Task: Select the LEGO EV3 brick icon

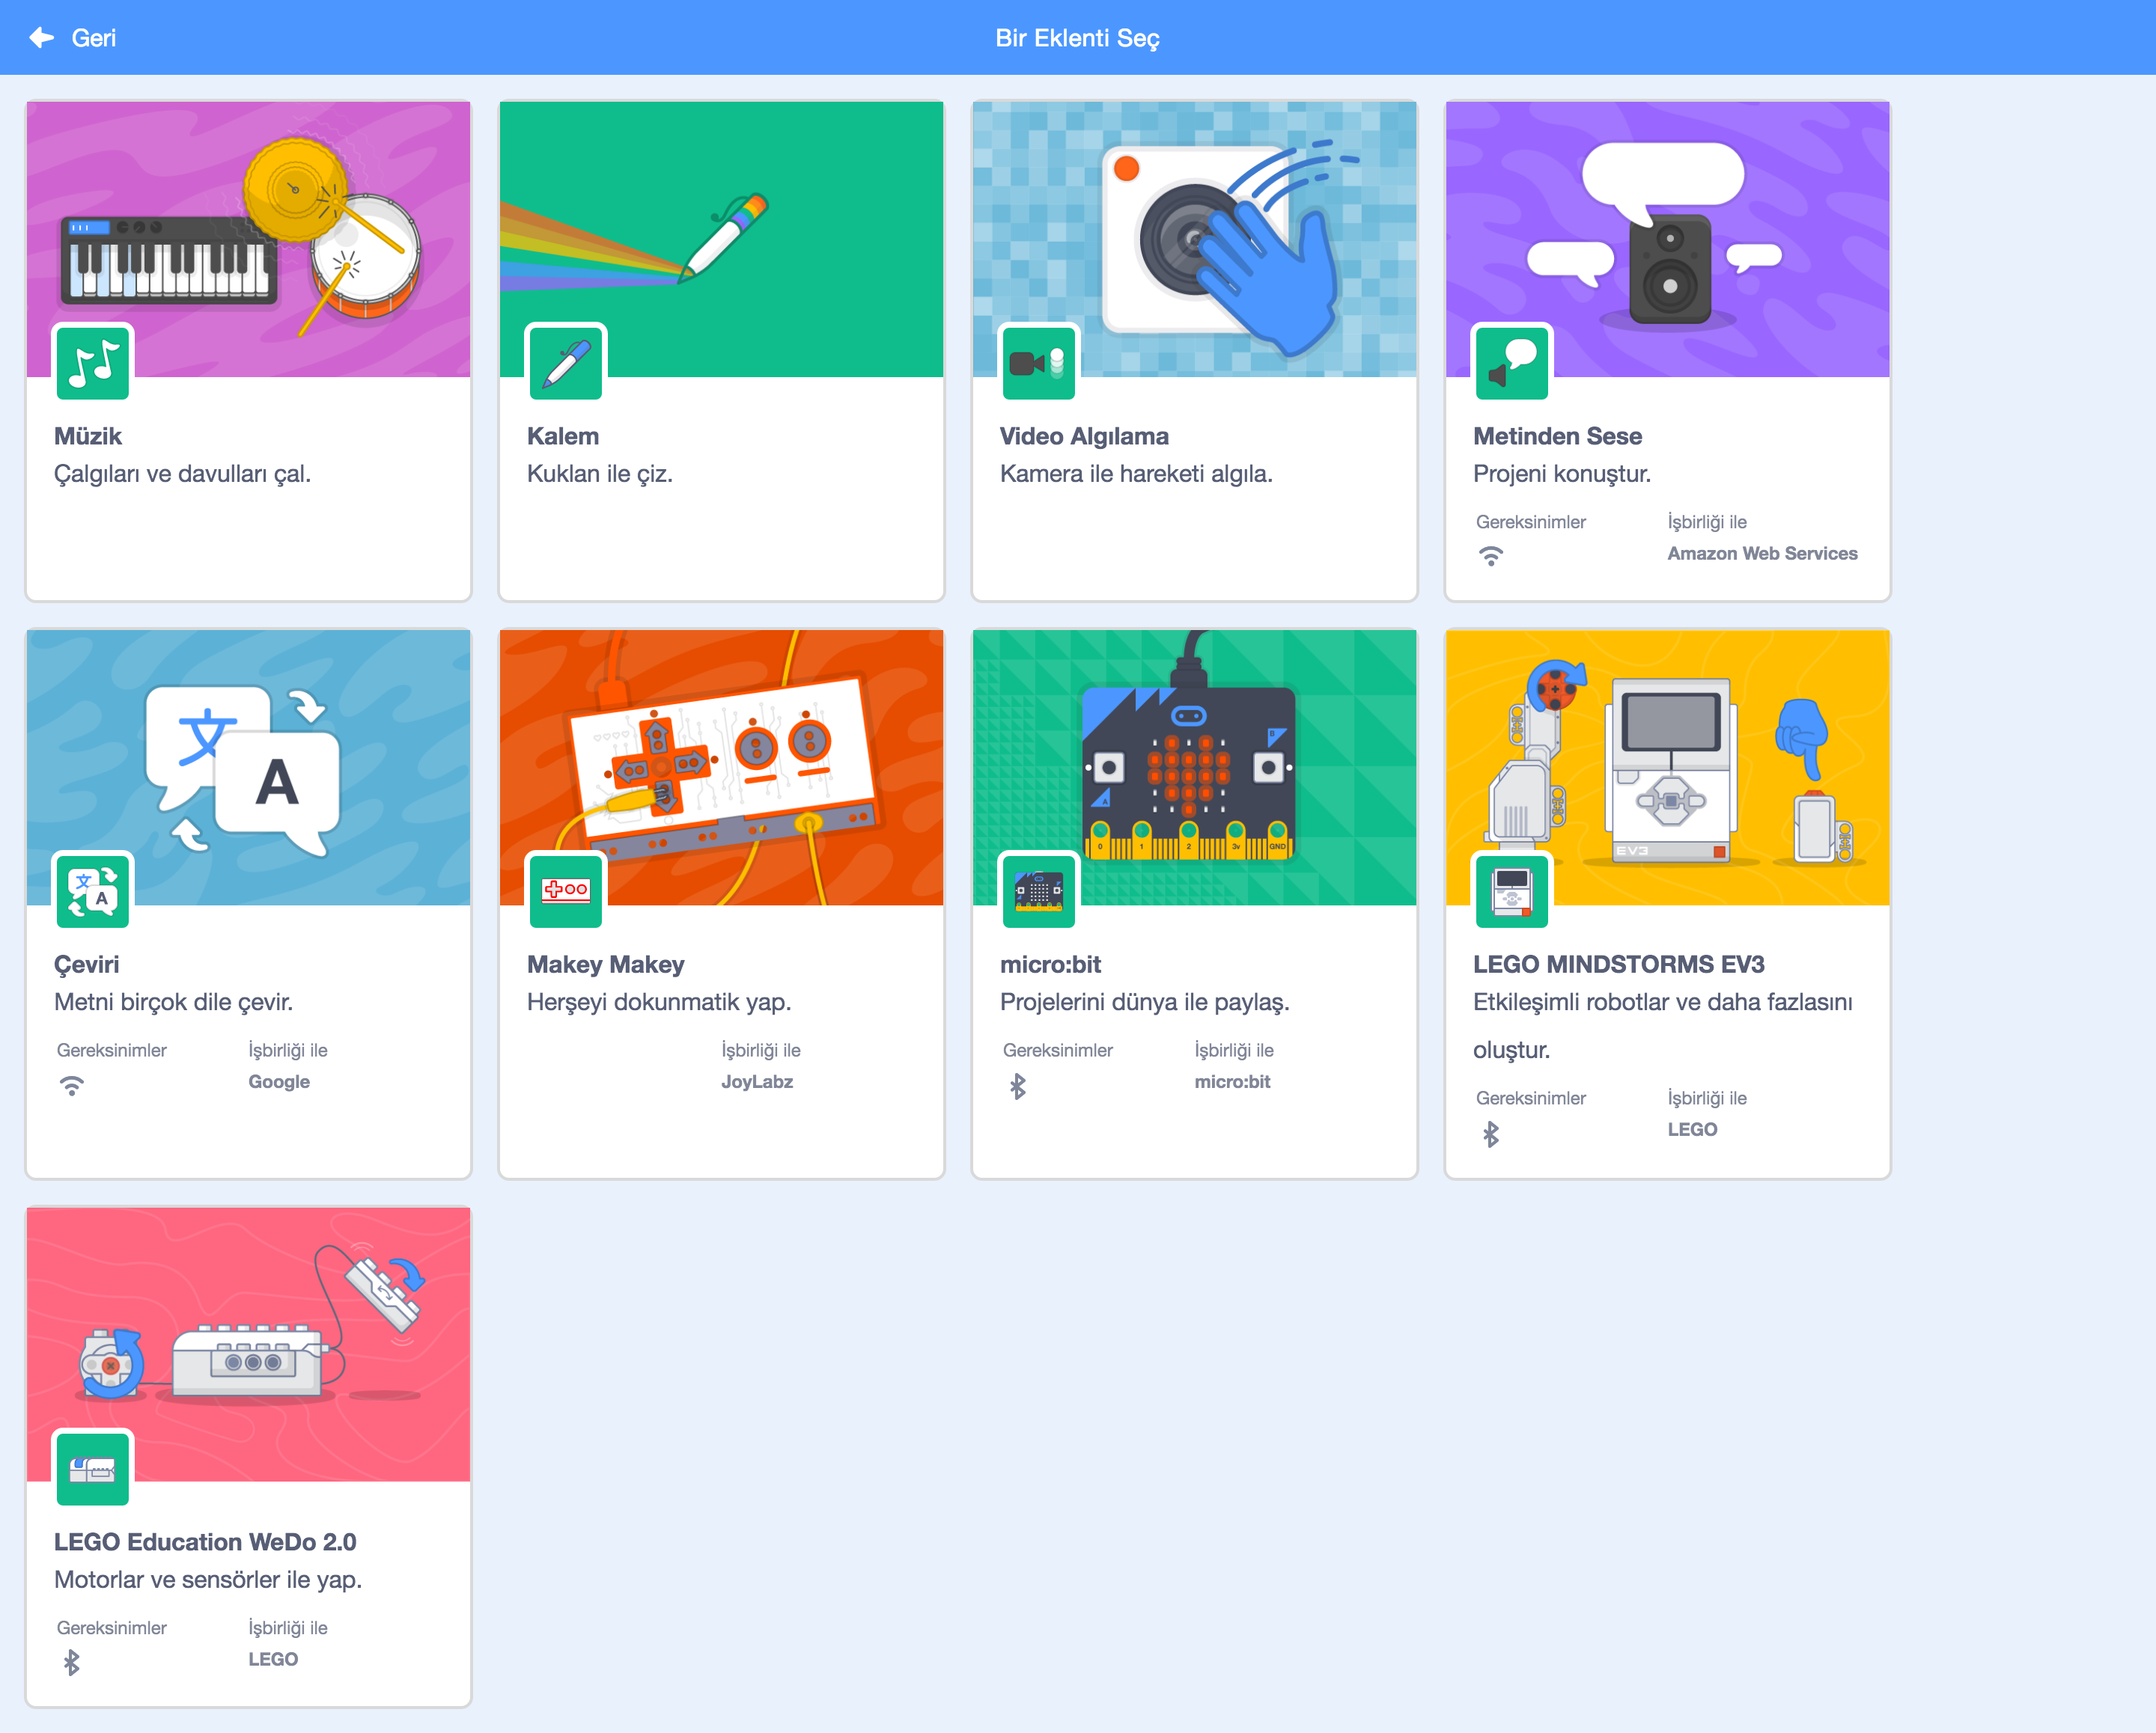Action: 1512,890
